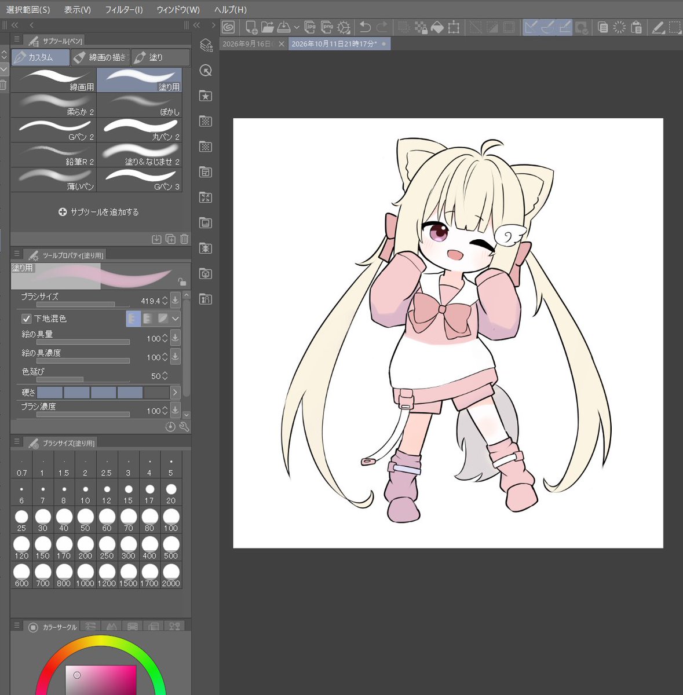Open the 表示(V) menu
This screenshot has height=695, width=683.
click(78, 10)
